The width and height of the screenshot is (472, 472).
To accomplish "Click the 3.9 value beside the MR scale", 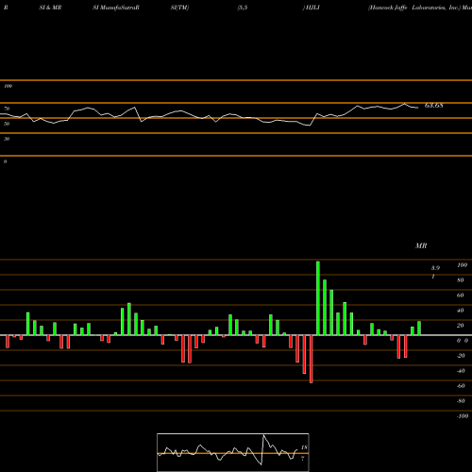I will [435, 268].
